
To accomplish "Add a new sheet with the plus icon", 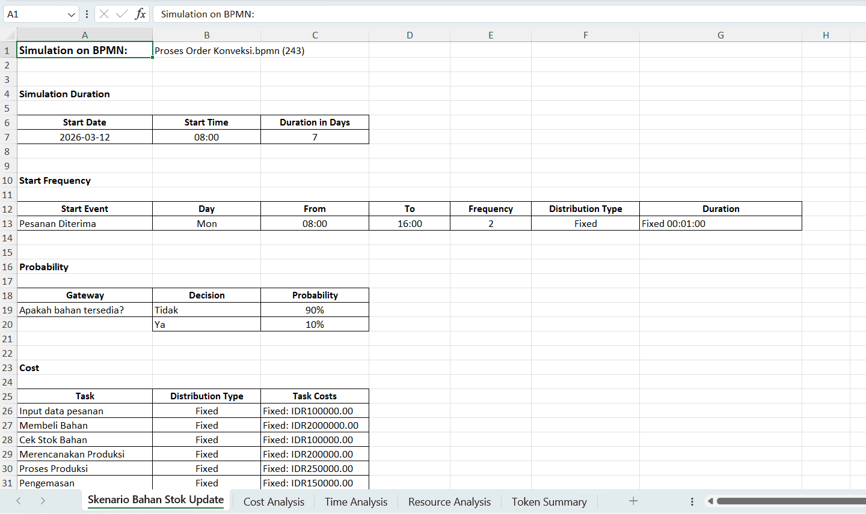I will [x=633, y=501].
